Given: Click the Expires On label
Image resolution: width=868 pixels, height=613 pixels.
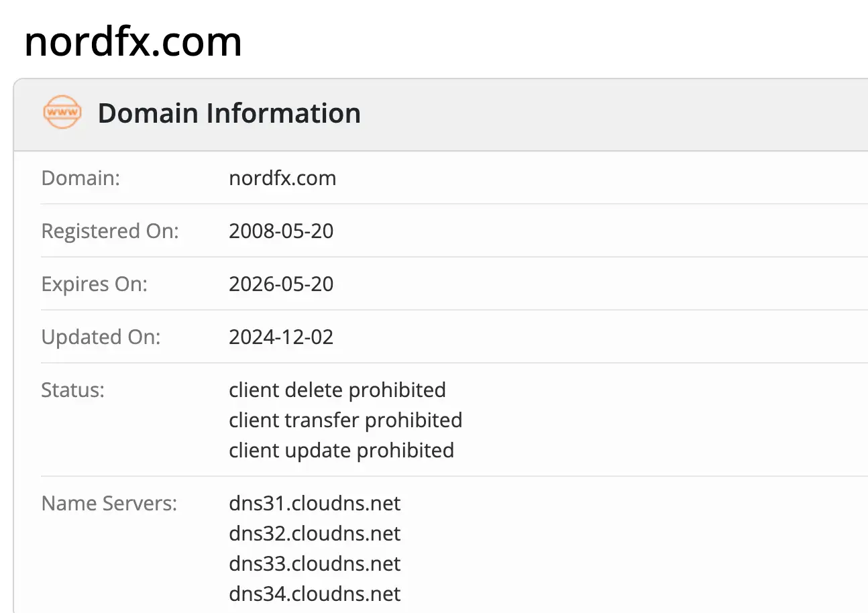Looking at the screenshot, I should pyautogui.click(x=94, y=284).
